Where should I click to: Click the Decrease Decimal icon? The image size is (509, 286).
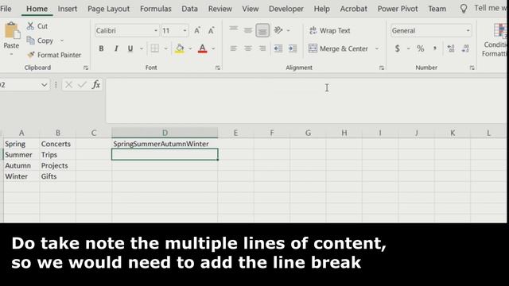pyautogui.click(x=465, y=48)
